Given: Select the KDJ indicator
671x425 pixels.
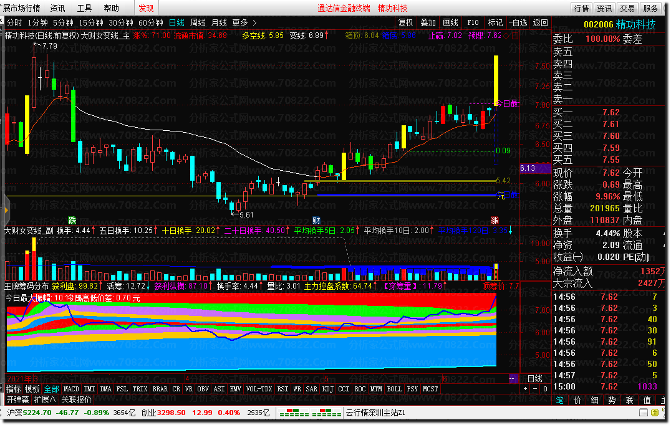Looking at the screenshot, I should [328, 389].
